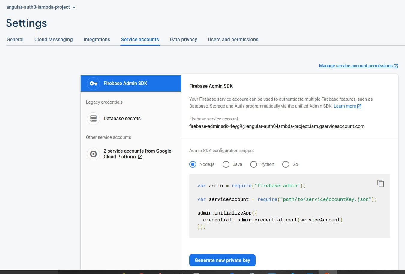The width and height of the screenshot is (405, 274).
Task: Click the Firebase Admin SDK panel heading
Action: pos(211,86)
